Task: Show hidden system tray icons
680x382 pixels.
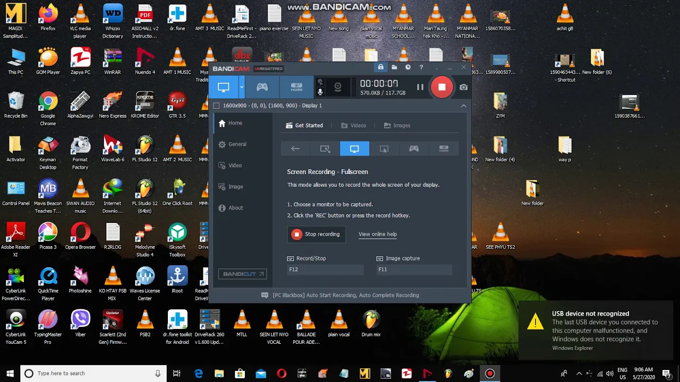Action: (579, 374)
